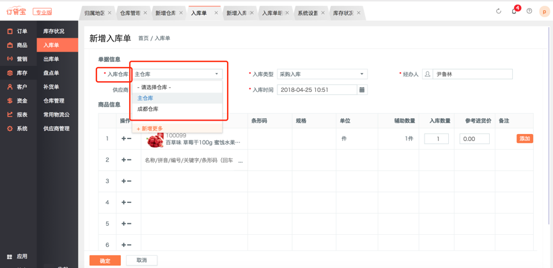The image size is (553, 268).
Task: Click the 添加 button in row 1
Action: coord(524,138)
